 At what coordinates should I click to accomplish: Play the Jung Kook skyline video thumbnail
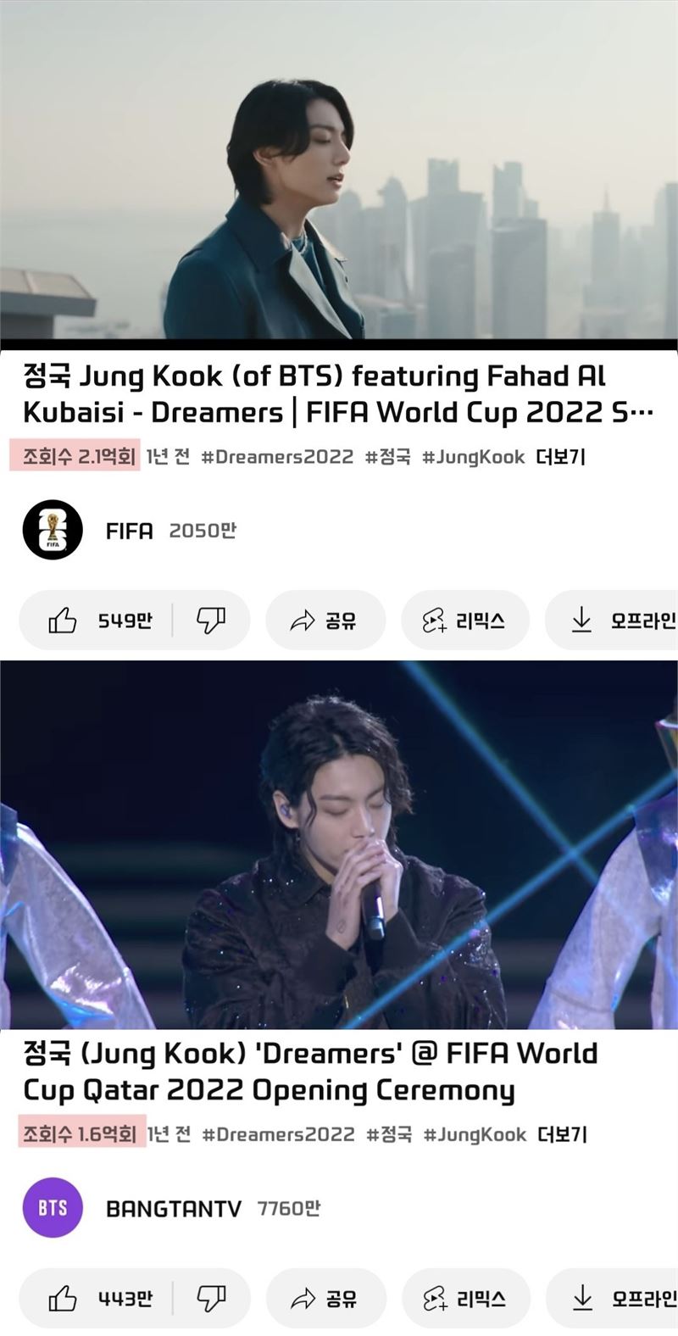(339, 170)
